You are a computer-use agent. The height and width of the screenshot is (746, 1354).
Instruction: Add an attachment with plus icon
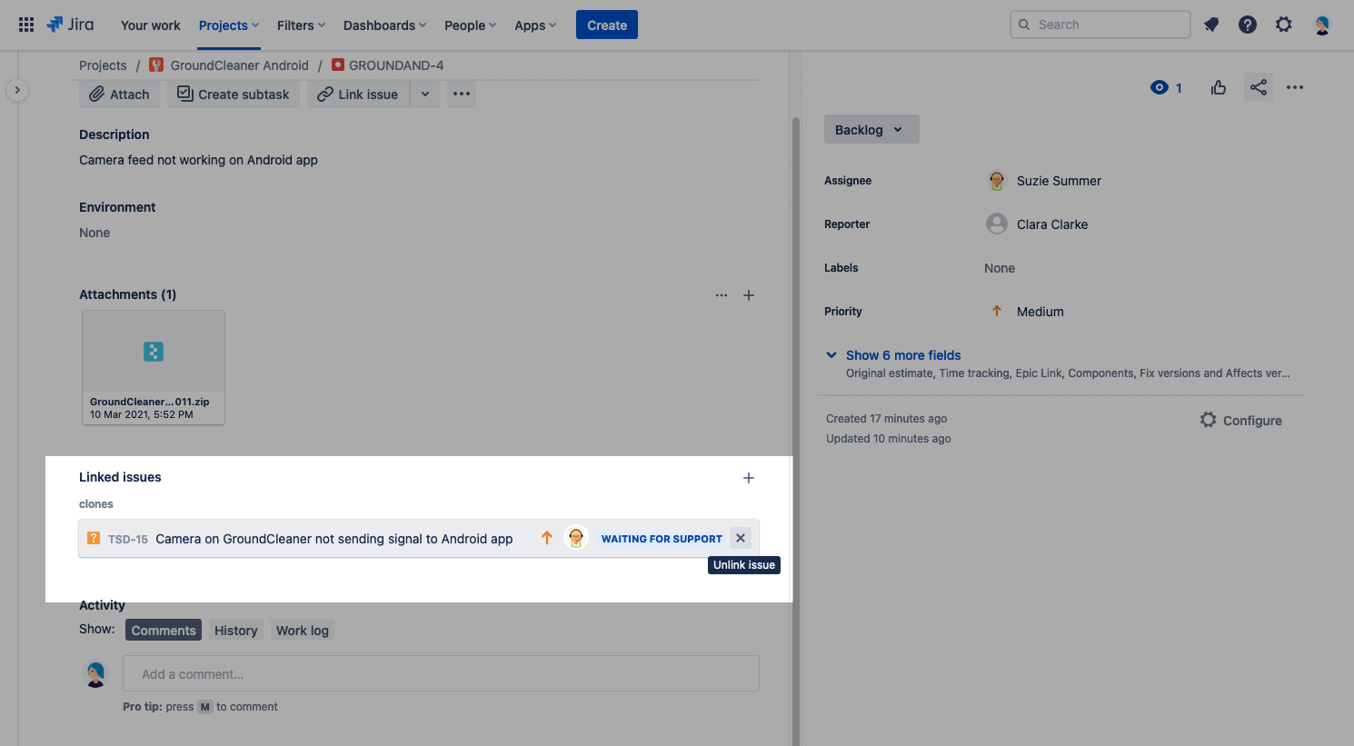(x=749, y=295)
